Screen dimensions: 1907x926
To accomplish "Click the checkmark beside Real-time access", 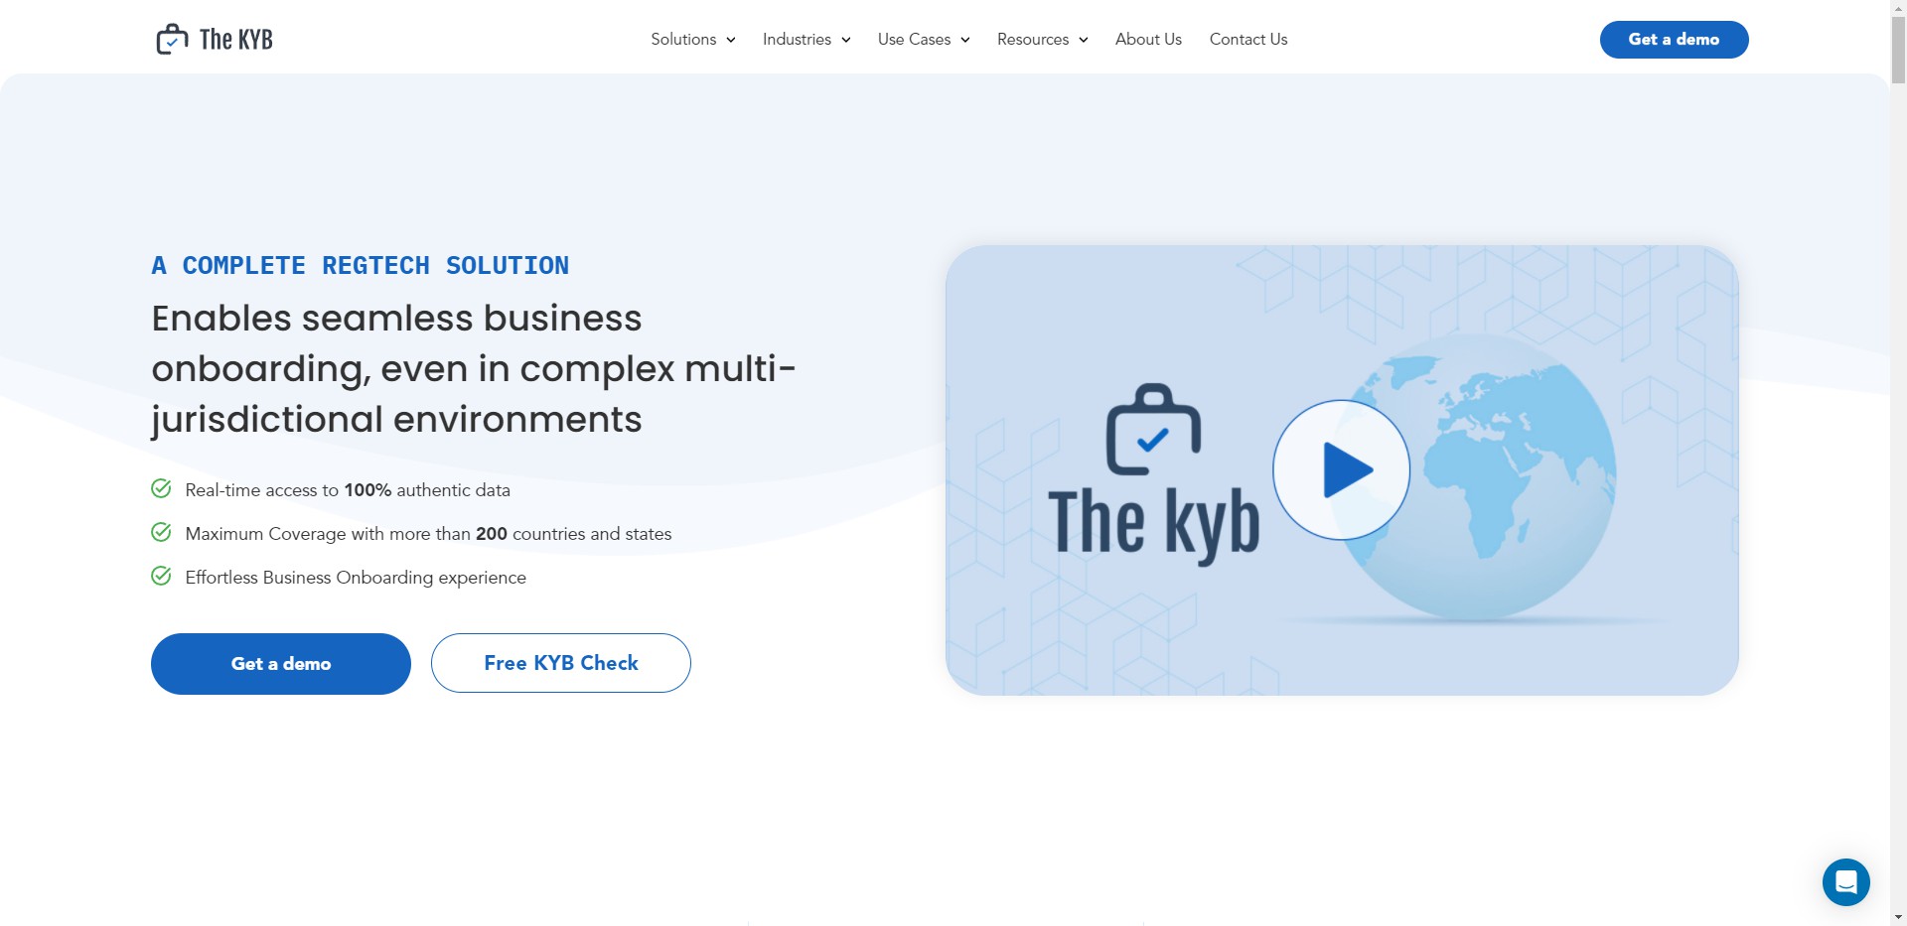I will (162, 488).
